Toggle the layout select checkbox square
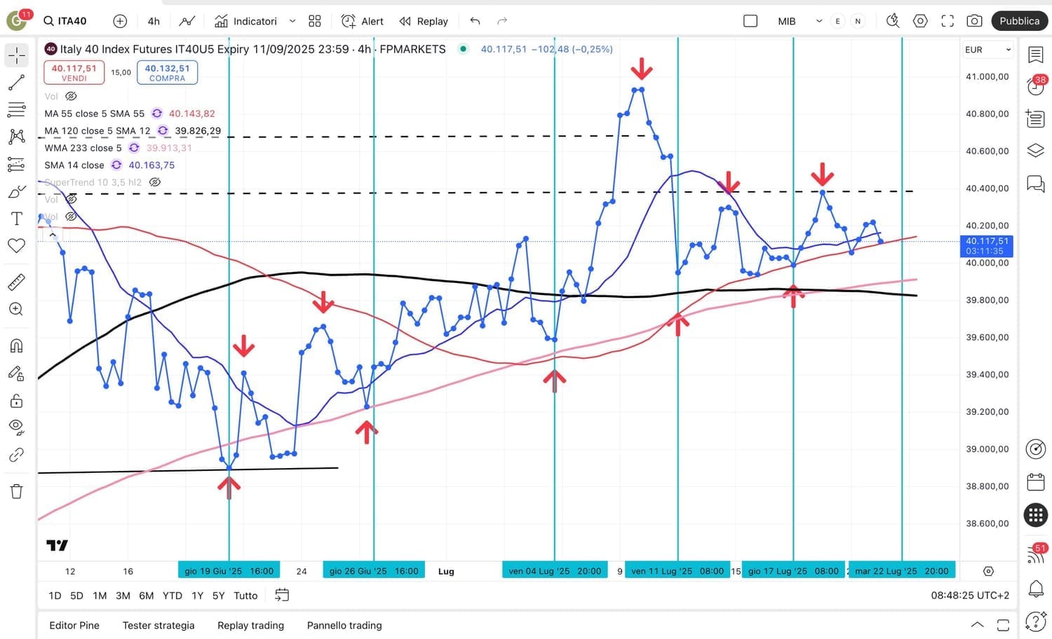Viewport: 1052px width, 639px height. [x=750, y=21]
